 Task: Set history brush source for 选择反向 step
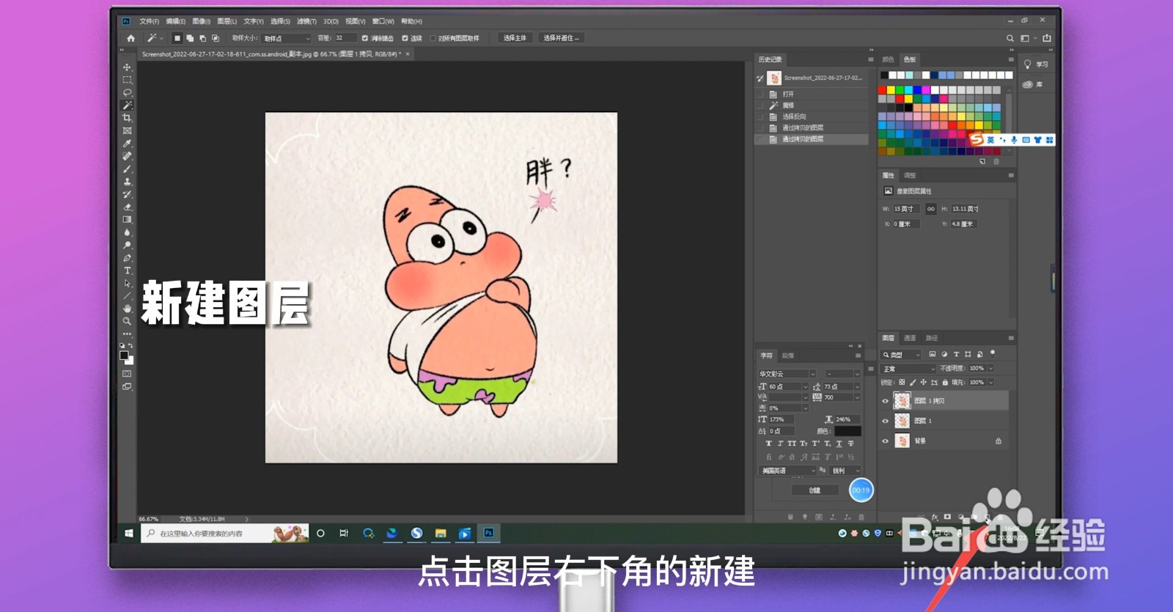(760, 117)
